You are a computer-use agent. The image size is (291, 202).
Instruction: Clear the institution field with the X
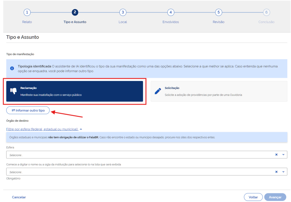276,172
